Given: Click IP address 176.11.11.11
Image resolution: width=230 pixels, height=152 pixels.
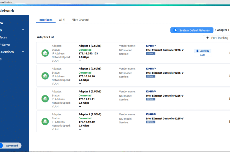Looking at the screenshot, I should [x=86, y=99].
